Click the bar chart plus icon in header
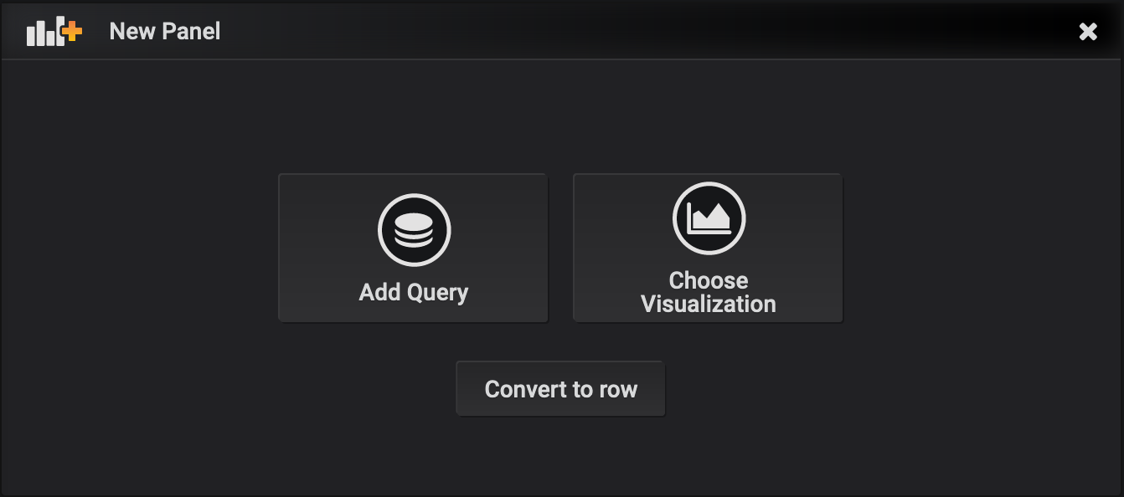 [x=54, y=32]
